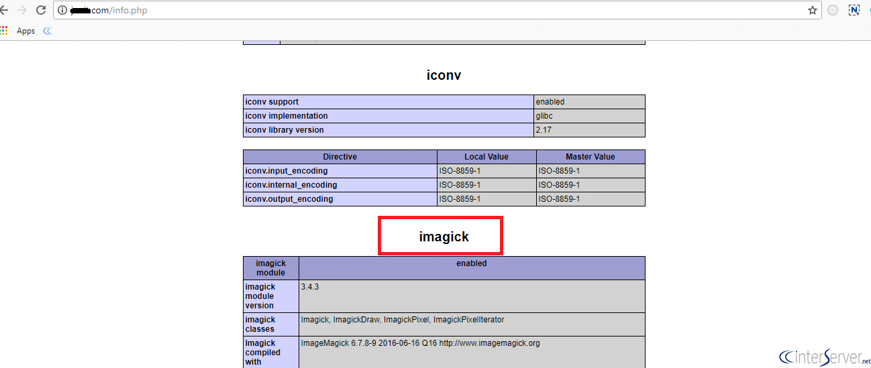Screen dimensions: 871x368
Task: Select the 'imagick module' header cell
Action: point(271,268)
